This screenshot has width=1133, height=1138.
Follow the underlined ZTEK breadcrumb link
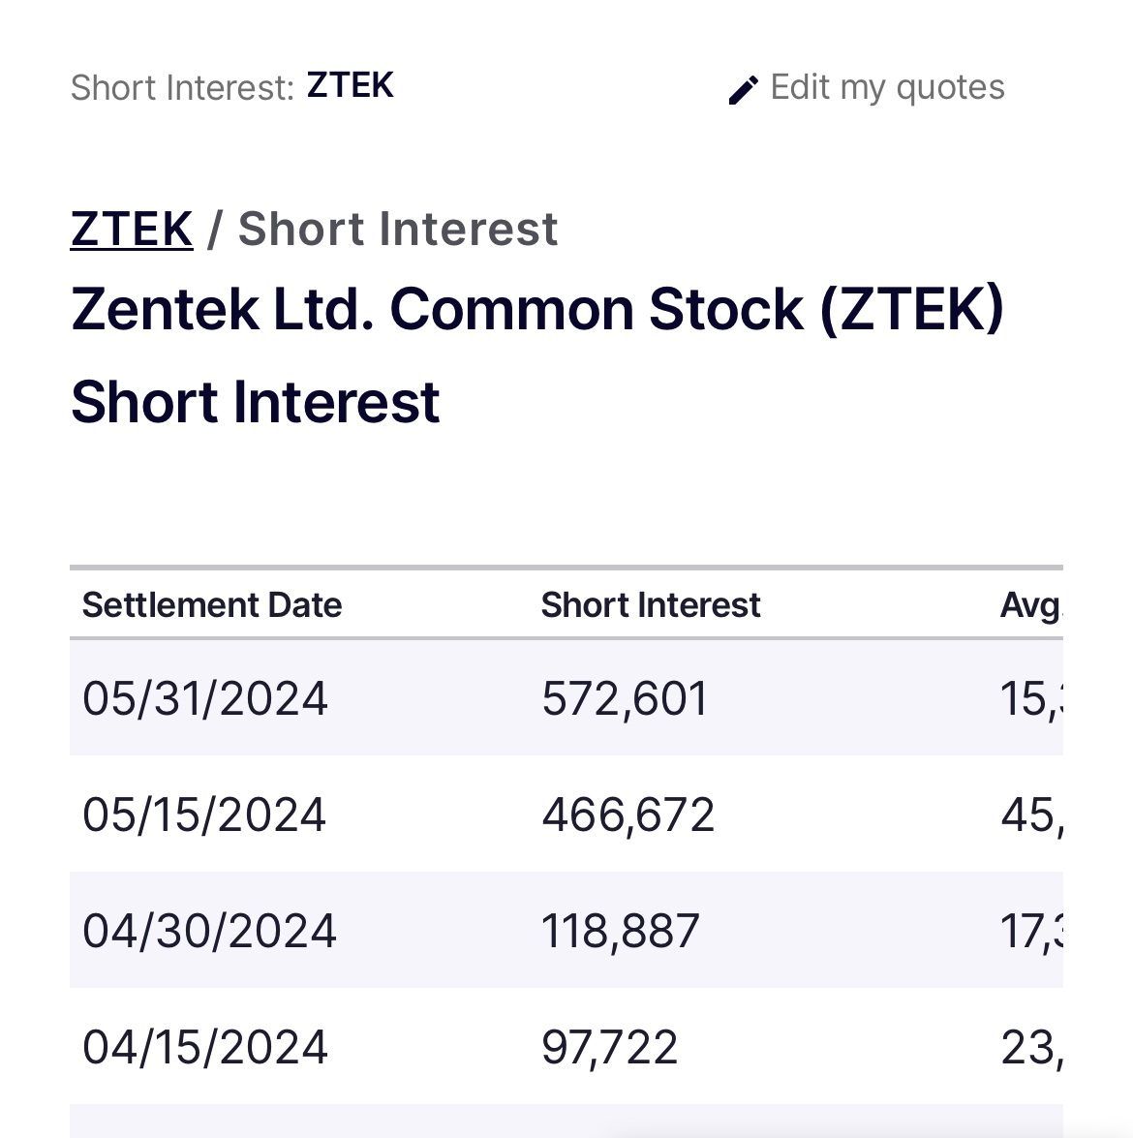point(132,230)
